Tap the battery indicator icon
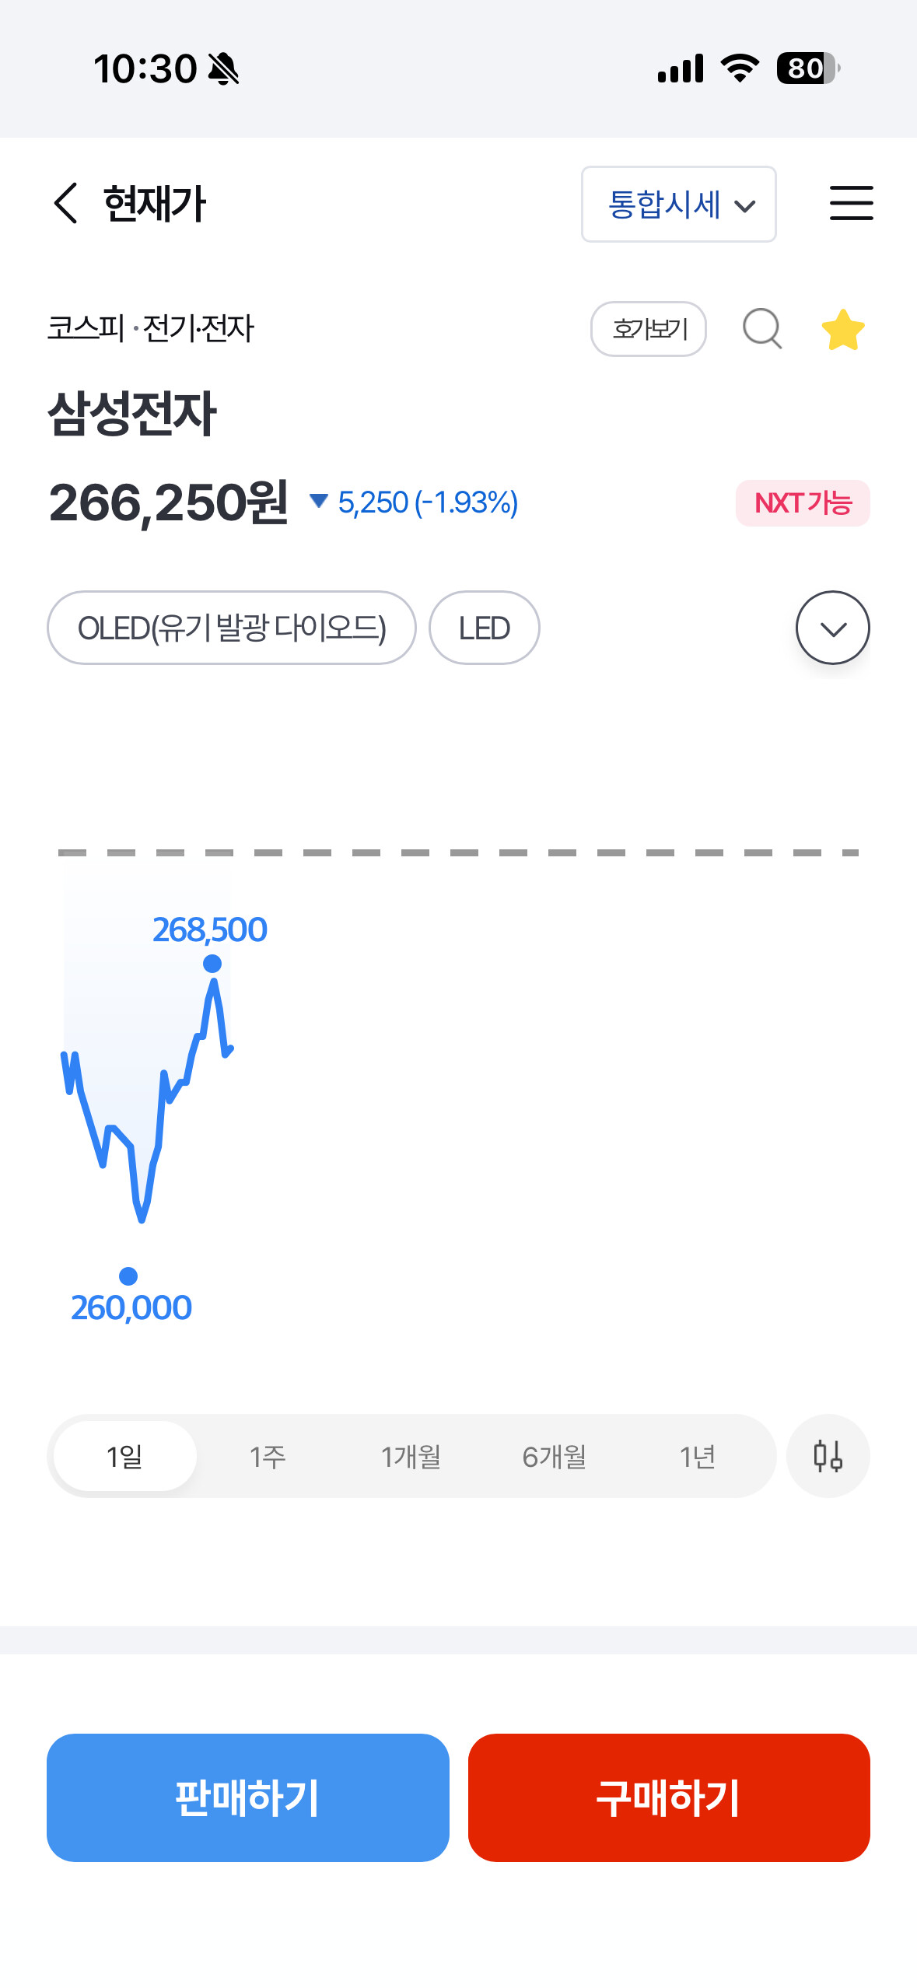The width and height of the screenshot is (917, 1988). coord(808,68)
